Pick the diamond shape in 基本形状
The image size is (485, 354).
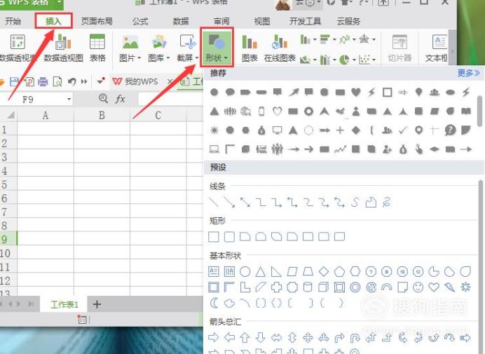coord(324,271)
